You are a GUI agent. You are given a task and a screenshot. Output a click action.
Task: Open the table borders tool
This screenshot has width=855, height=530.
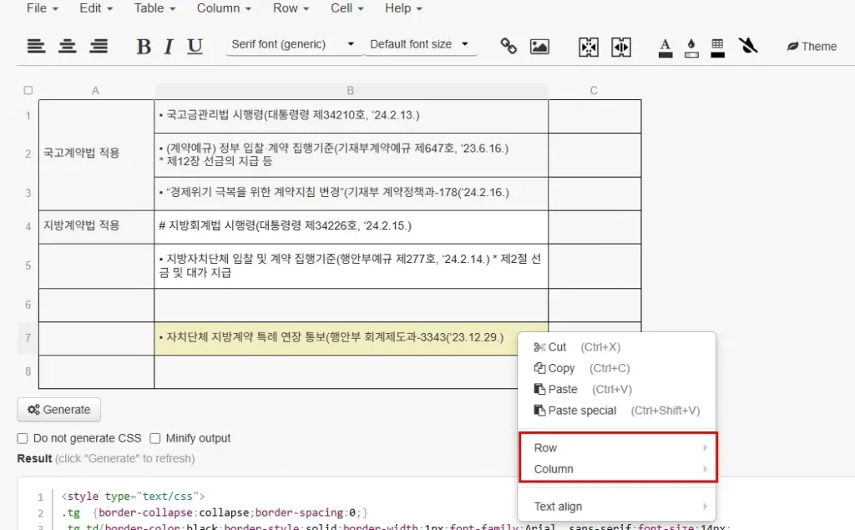[717, 46]
